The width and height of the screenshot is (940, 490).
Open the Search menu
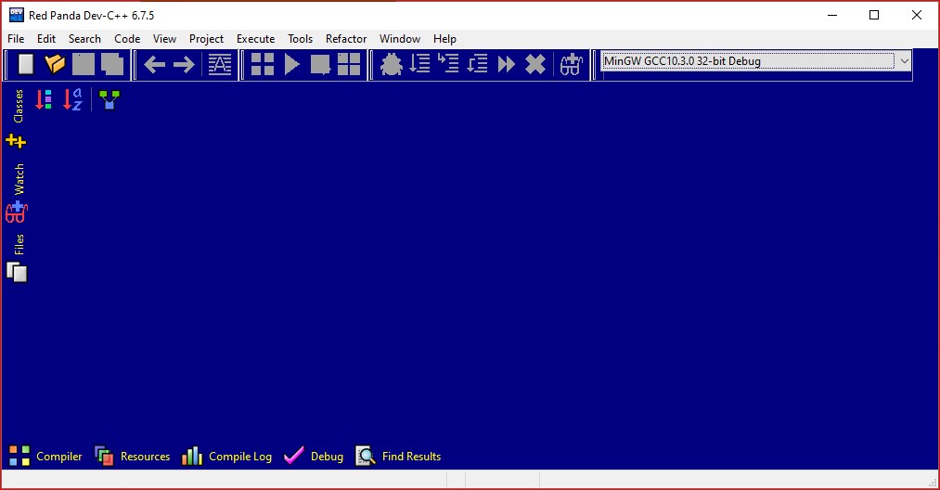point(84,39)
